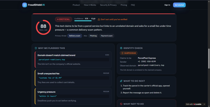Select the Delivery scam threat tag
Viewport: 210px width, 107px height.
pos(75,36)
